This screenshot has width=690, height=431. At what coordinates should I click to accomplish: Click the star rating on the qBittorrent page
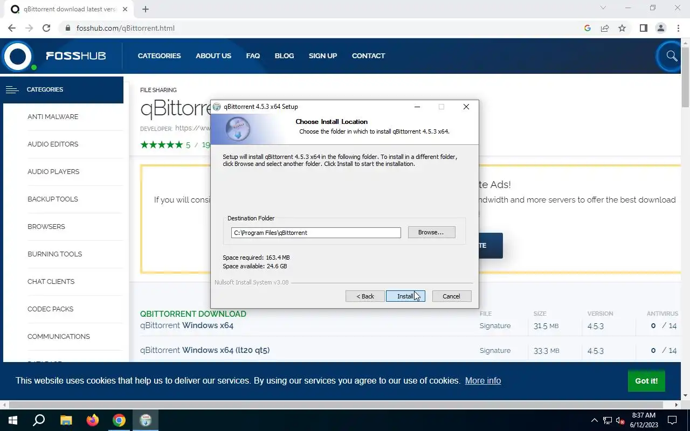point(161,144)
